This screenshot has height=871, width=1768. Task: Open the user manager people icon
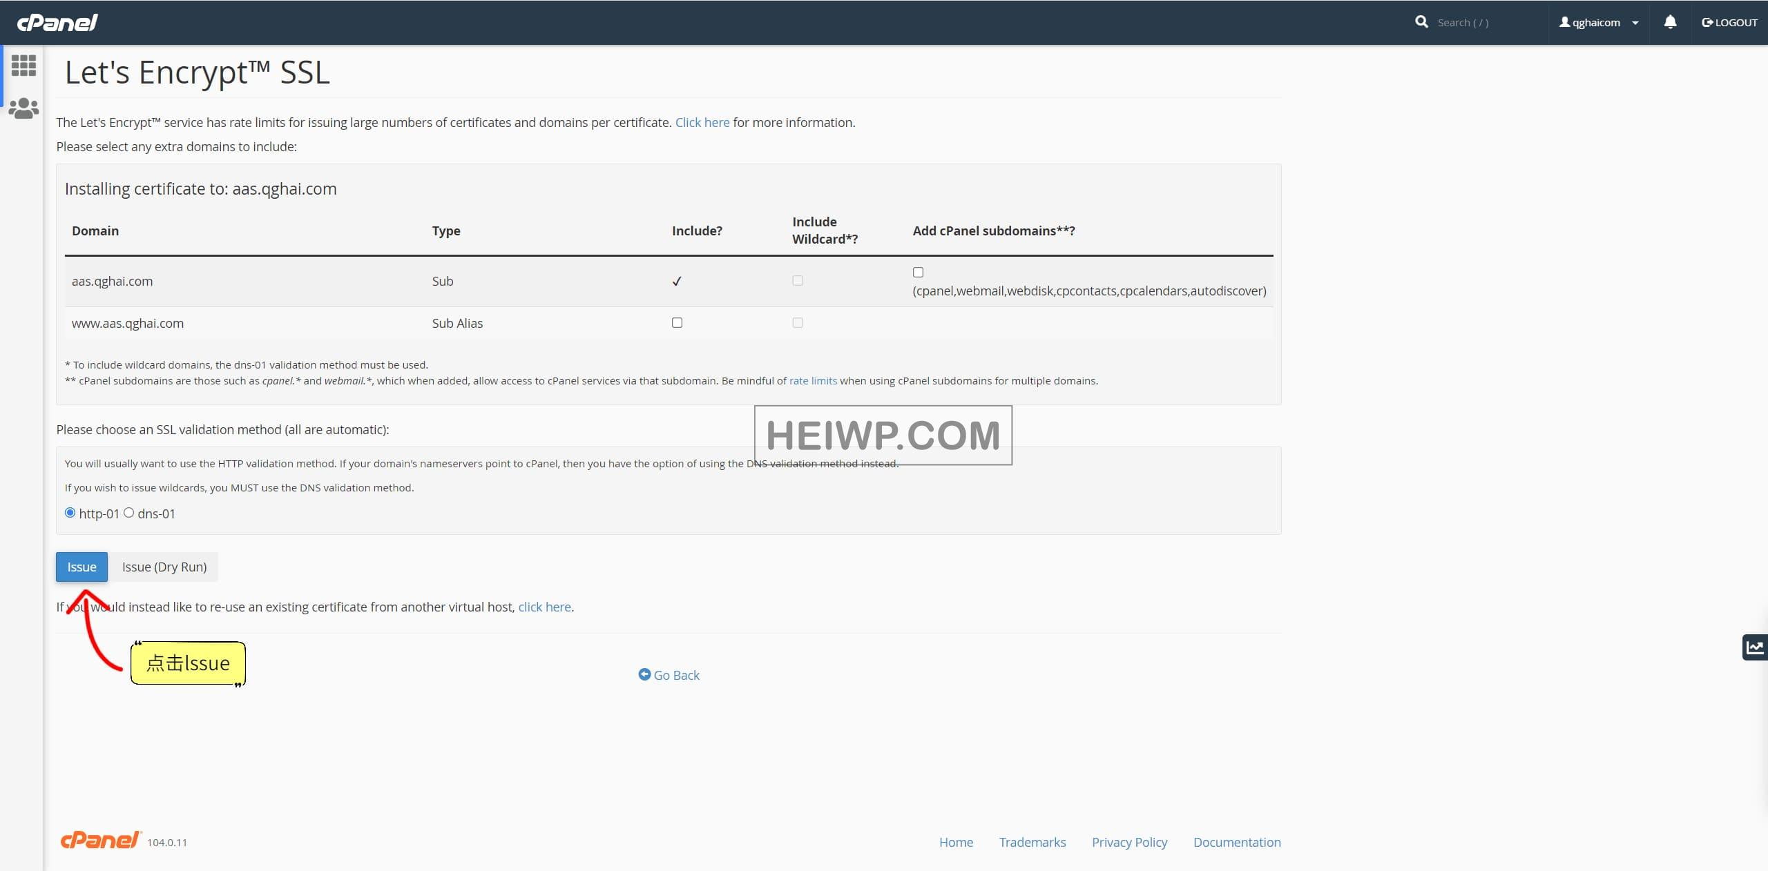click(x=23, y=108)
